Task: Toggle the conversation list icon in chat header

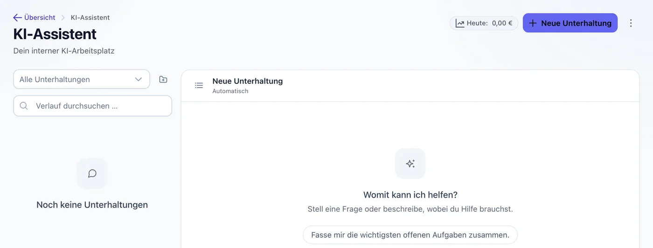Action: 199,85
